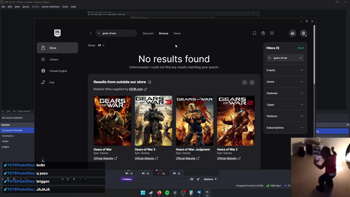Image resolution: width=350 pixels, height=197 pixels.
Task: Open the Epic downloads icon in sidebar
Action: click(43, 160)
